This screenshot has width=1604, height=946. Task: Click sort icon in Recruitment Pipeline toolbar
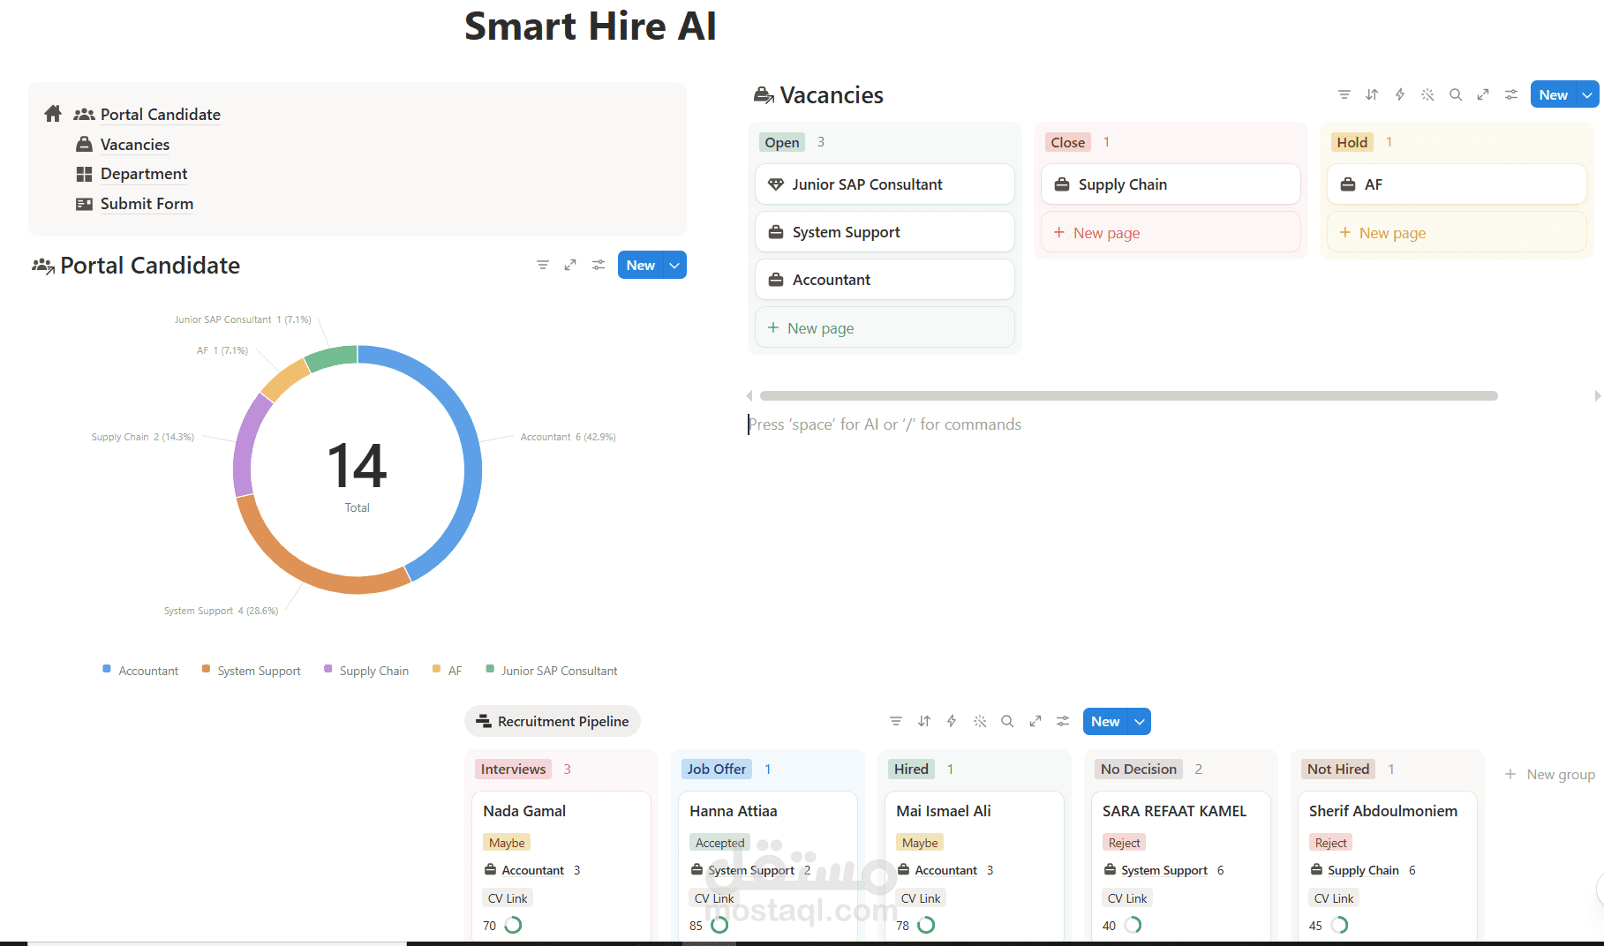point(924,721)
